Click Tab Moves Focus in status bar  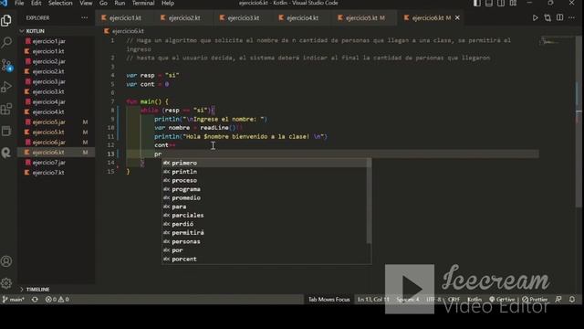(328, 299)
